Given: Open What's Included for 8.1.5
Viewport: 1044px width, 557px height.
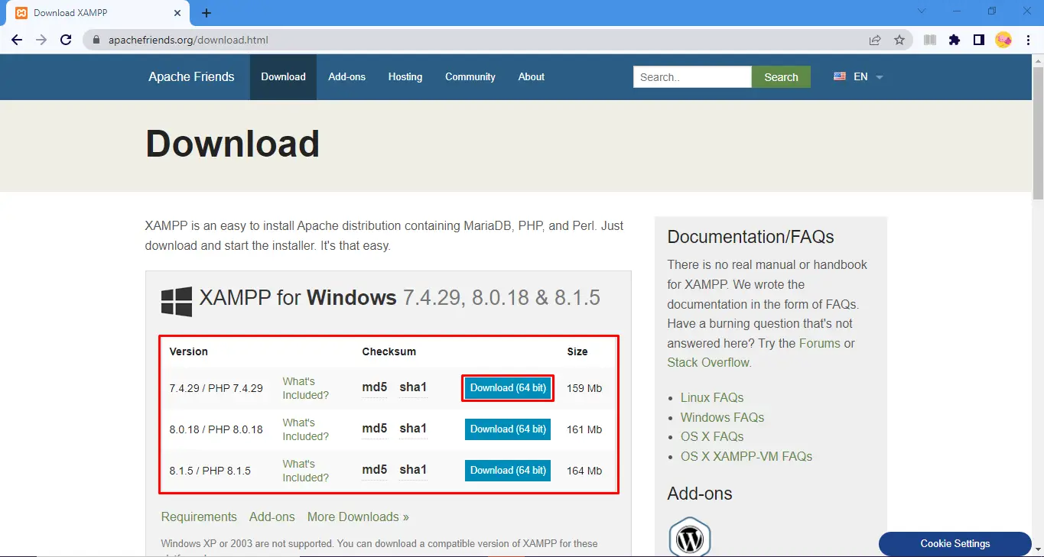Looking at the screenshot, I should click(306, 471).
